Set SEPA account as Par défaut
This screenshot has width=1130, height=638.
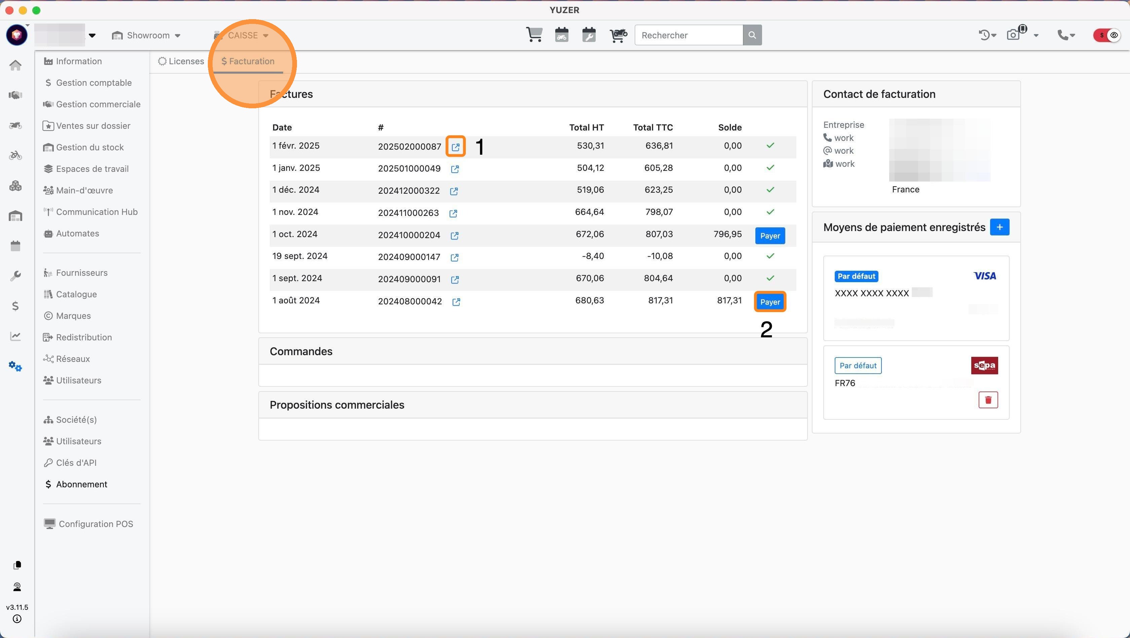(x=858, y=366)
